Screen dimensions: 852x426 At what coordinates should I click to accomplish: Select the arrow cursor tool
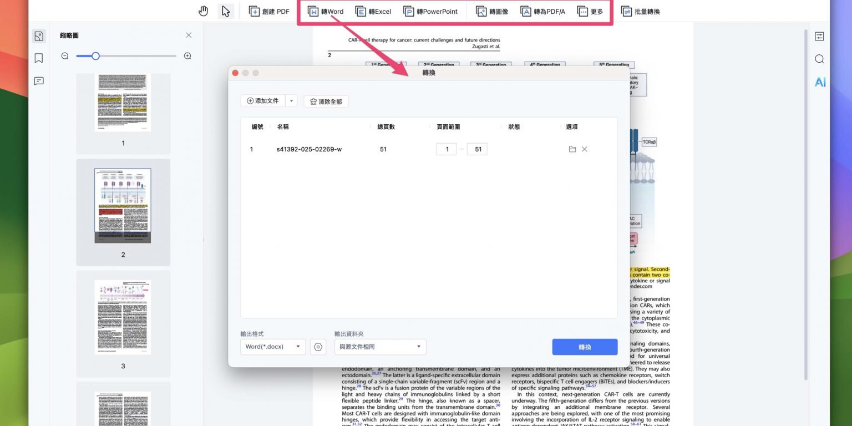[x=226, y=11]
